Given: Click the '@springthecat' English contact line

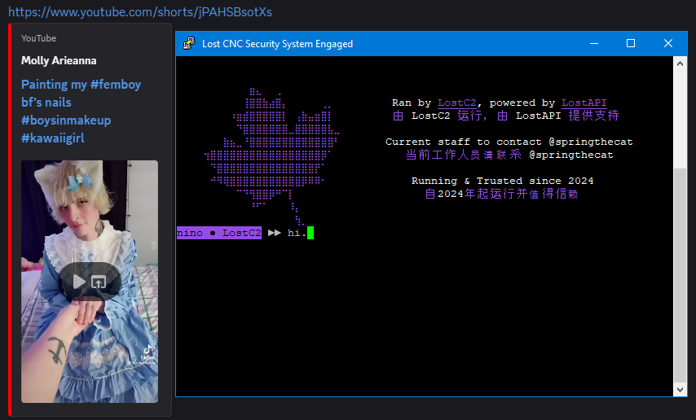Looking at the screenshot, I should [509, 142].
